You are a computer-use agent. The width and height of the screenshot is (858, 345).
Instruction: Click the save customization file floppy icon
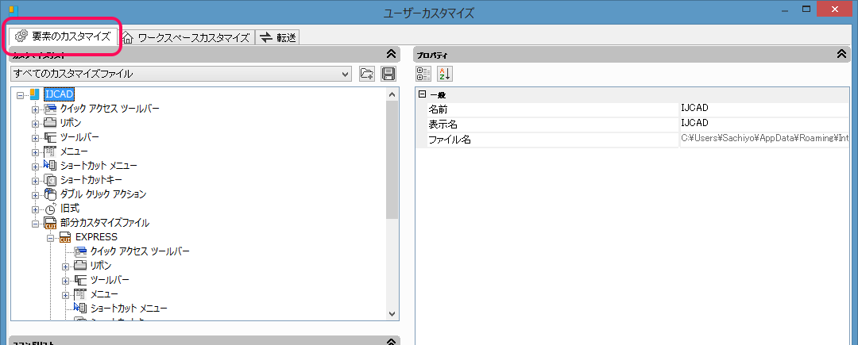[x=388, y=74]
